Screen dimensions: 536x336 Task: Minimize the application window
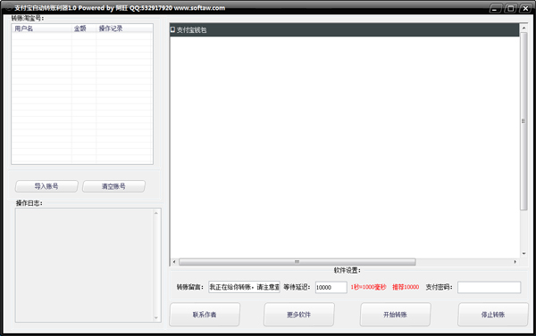(495, 9)
